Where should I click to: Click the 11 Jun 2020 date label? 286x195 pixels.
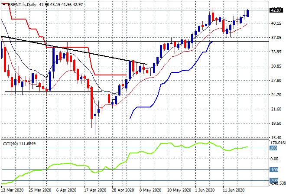[x=234, y=190]
